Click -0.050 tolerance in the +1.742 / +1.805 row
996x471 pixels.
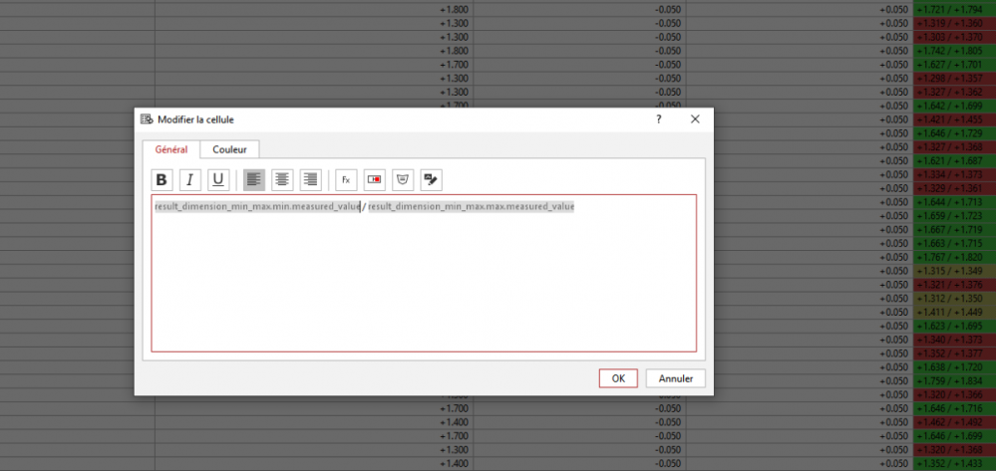coord(668,51)
